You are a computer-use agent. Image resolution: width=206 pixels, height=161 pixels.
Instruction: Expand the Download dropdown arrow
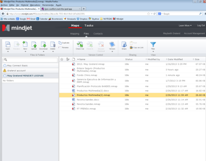click(x=43, y=52)
